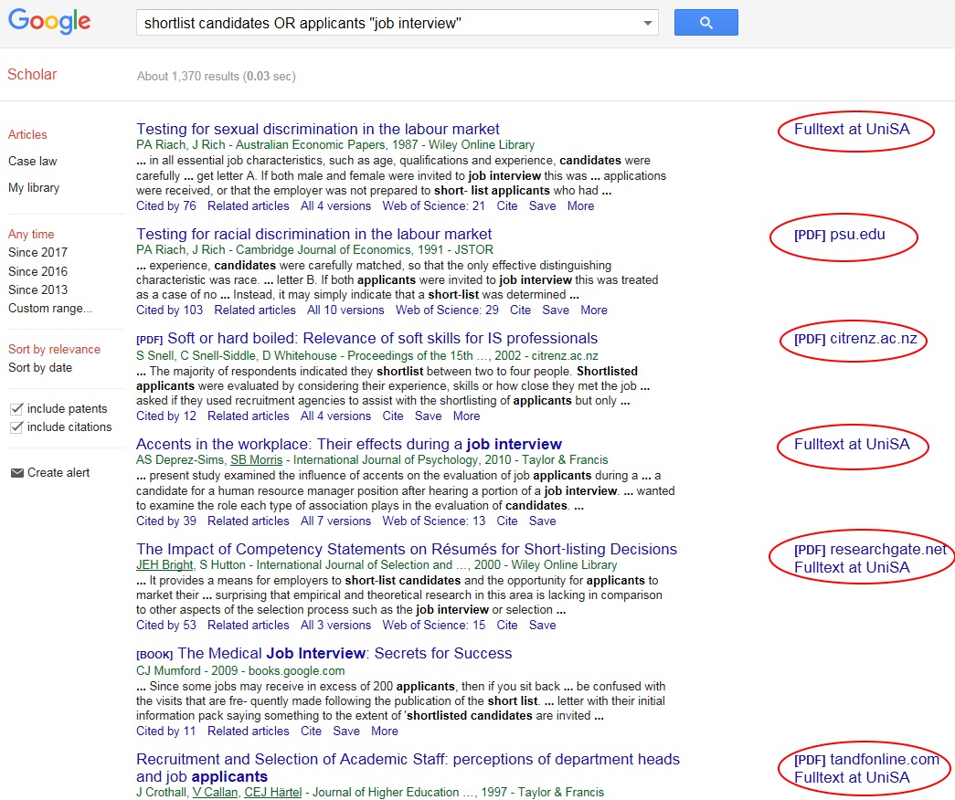This screenshot has width=955, height=800.
Task: Open 'The Medical Job Interview' book result
Action: pos(345,653)
